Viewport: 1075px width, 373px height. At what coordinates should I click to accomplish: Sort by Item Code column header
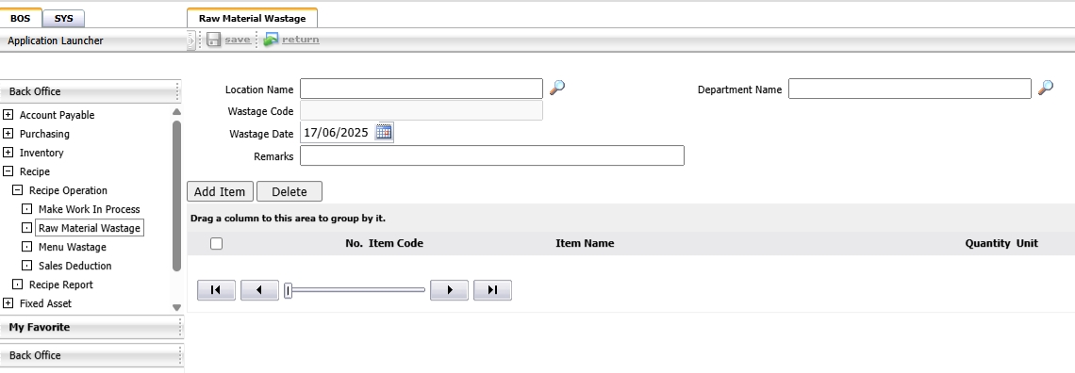[396, 244]
